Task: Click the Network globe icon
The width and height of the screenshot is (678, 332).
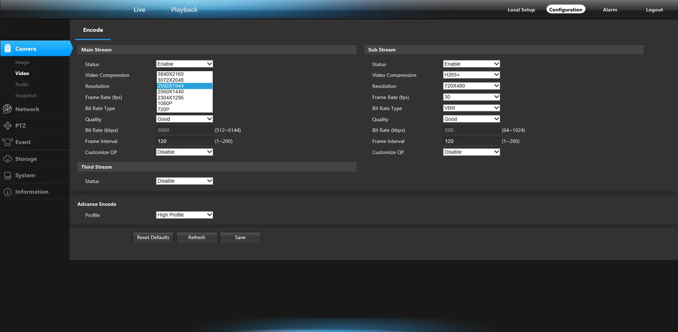Action: click(x=8, y=109)
